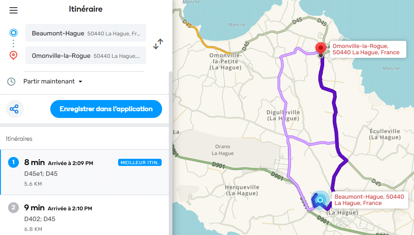Click the red destination marker on map
This screenshot has width=414, height=235.
click(x=321, y=48)
